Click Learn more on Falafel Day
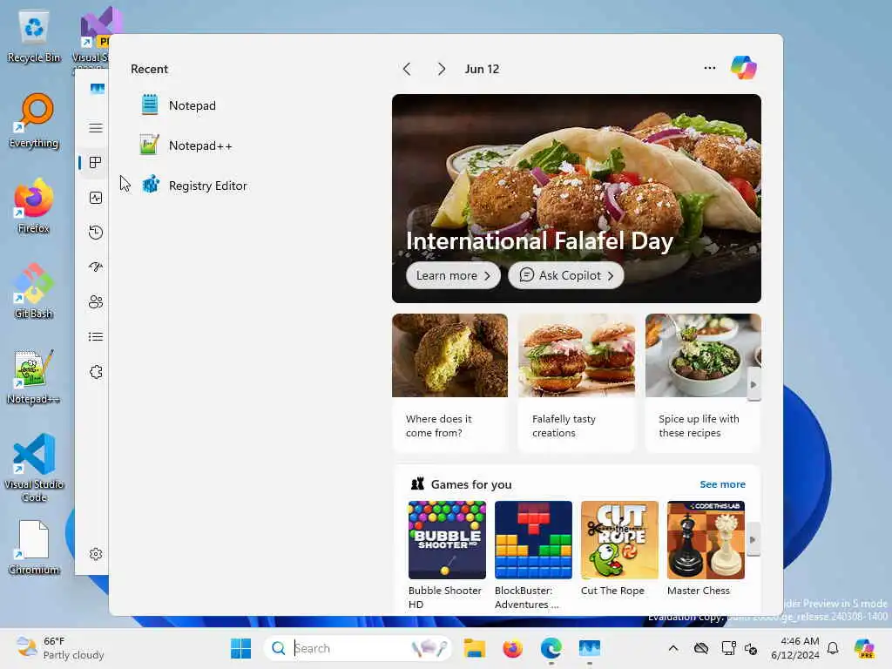Viewport: 892px width, 669px height. pos(453,275)
